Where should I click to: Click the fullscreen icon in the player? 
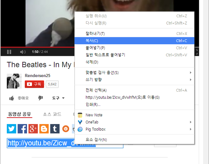pos(197,52)
